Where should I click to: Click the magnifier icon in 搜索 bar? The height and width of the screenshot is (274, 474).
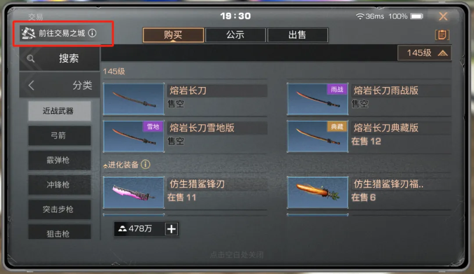31,59
